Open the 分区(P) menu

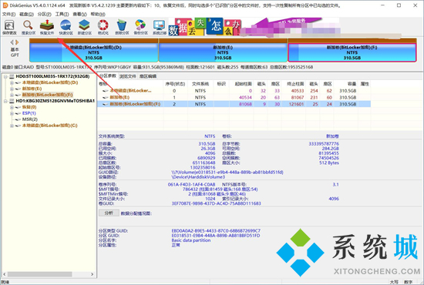click(x=45, y=14)
